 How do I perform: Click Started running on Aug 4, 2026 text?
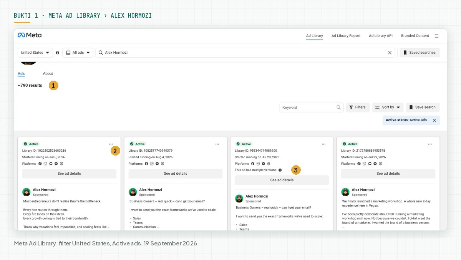pyautogui.click(x=151, y=157)
